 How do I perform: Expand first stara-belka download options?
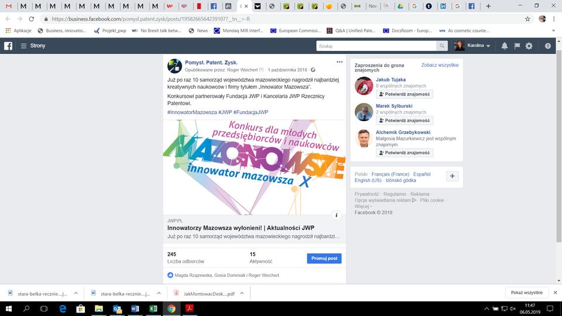click(76, 293)
